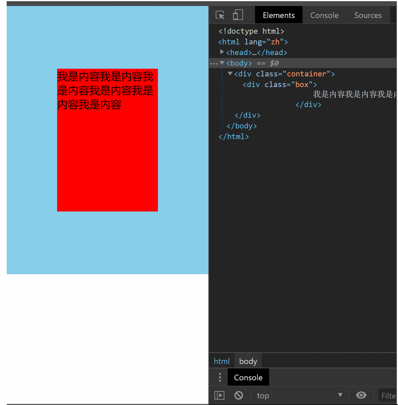398x405 pixels.
Task: Open the drawer three-dot menu
Action: pos(220,377)
